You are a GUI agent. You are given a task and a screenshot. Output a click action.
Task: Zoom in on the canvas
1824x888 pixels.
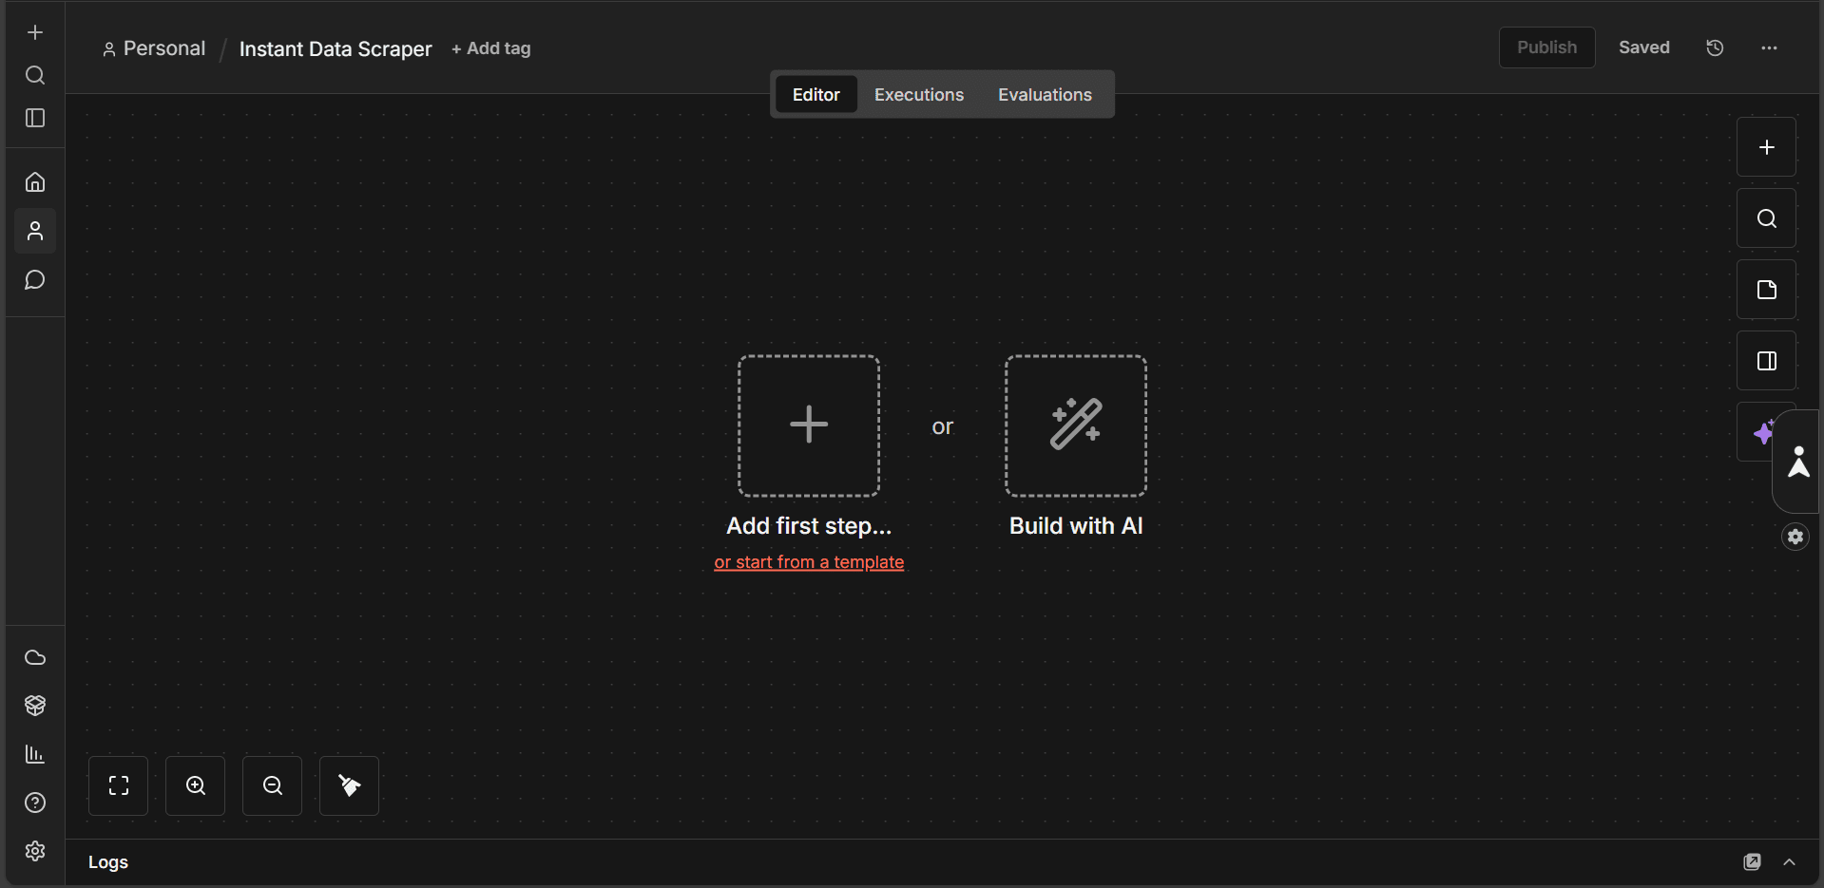pyautogui.click(x=196, y=785)
